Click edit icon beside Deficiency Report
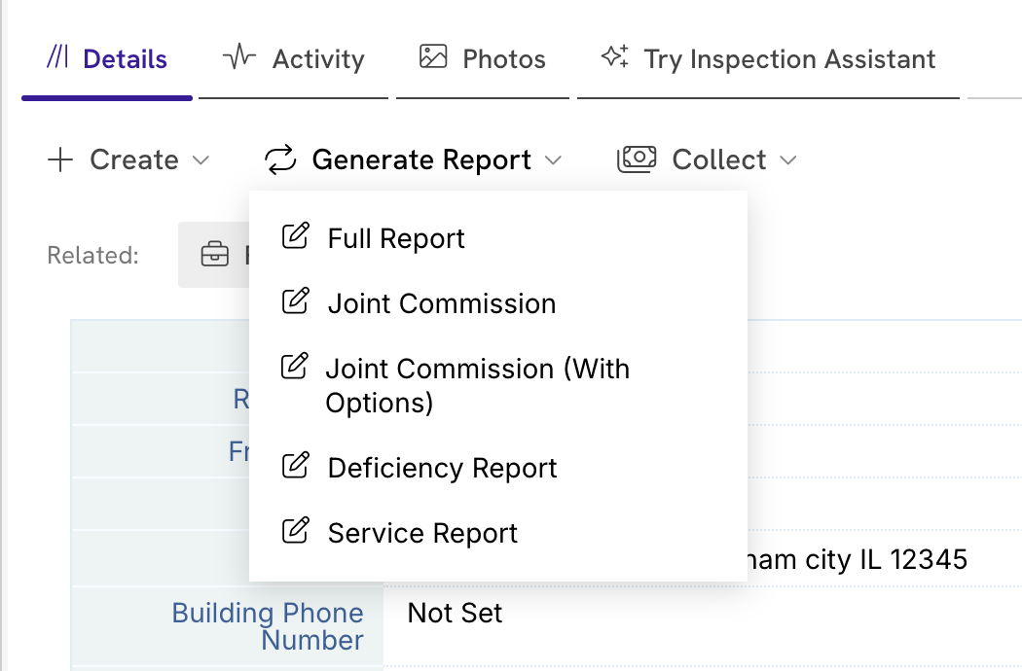Screen dimensions: 1022x671 tap(295, 465)
